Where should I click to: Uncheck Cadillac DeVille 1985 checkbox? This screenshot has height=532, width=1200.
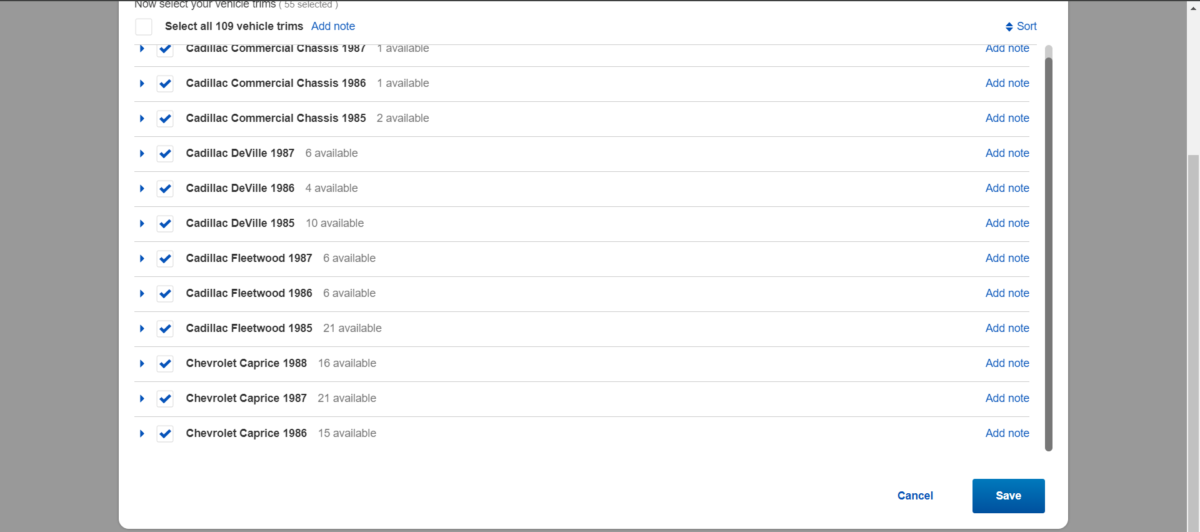[x=165, y=223]
